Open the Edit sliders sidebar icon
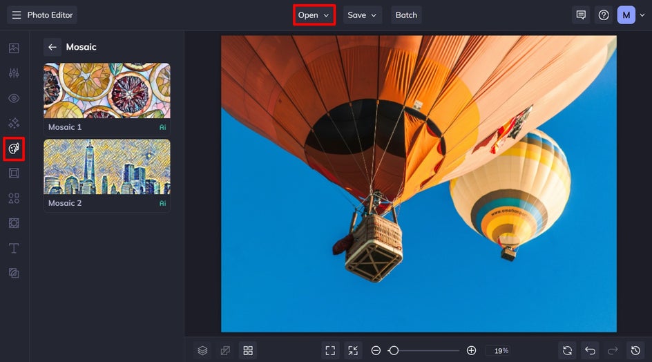This screenshot has height=362, width=652. [14, 73]
